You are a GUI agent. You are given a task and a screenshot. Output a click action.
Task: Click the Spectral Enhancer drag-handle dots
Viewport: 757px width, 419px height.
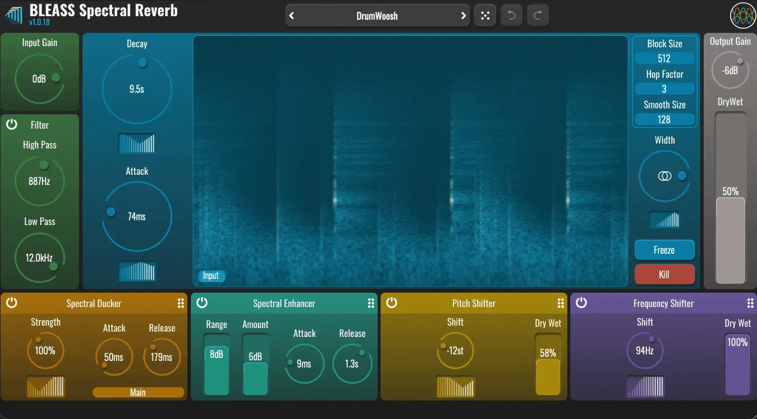[371, 303]
